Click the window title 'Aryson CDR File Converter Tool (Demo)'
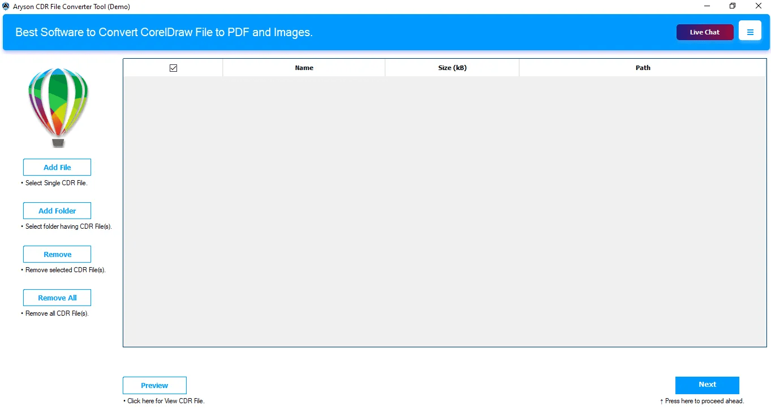This screenshot has height=410, width=771. 71,6
